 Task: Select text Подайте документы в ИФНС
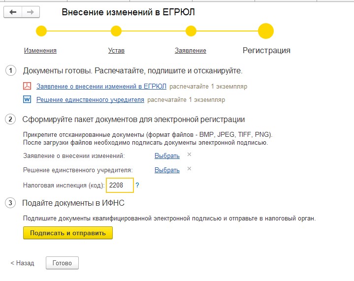point(73,203)
